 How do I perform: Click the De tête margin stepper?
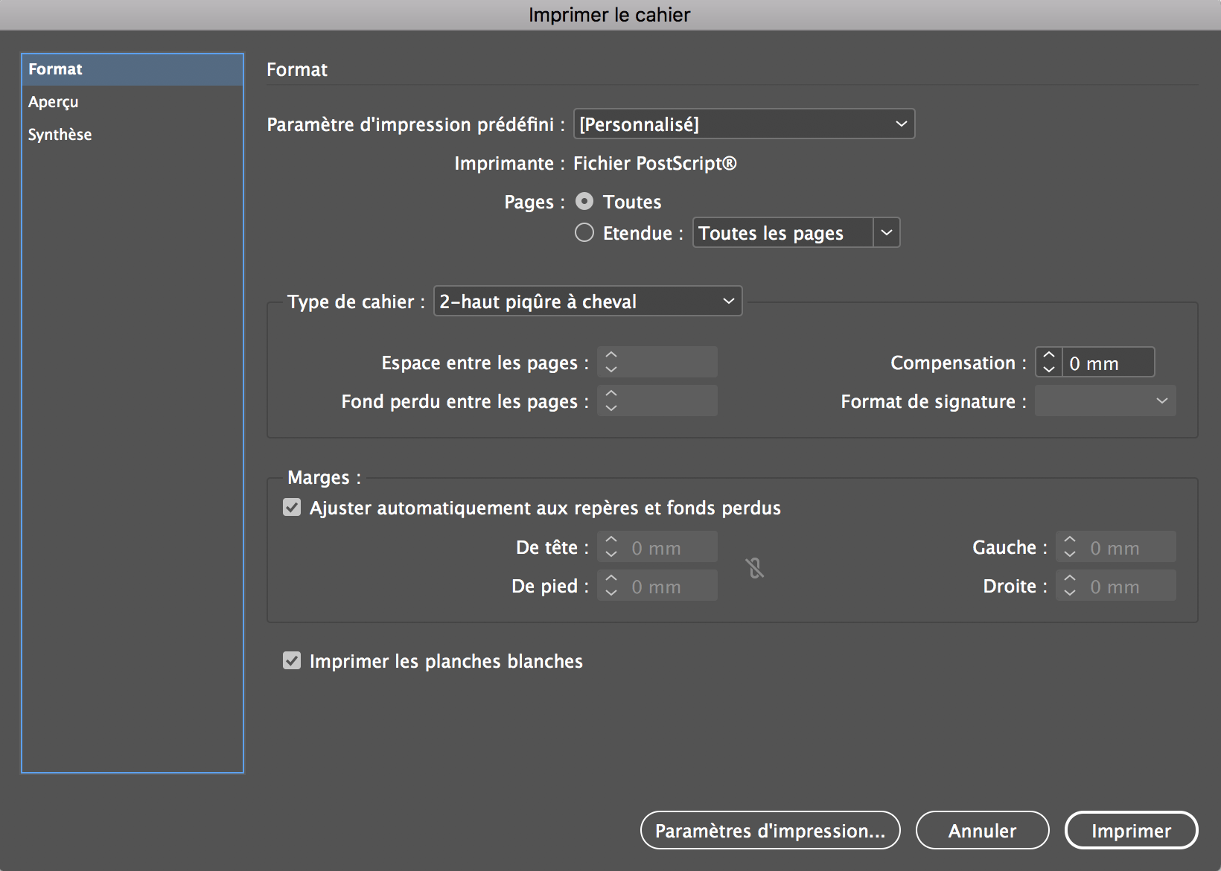tap(611, 548)
